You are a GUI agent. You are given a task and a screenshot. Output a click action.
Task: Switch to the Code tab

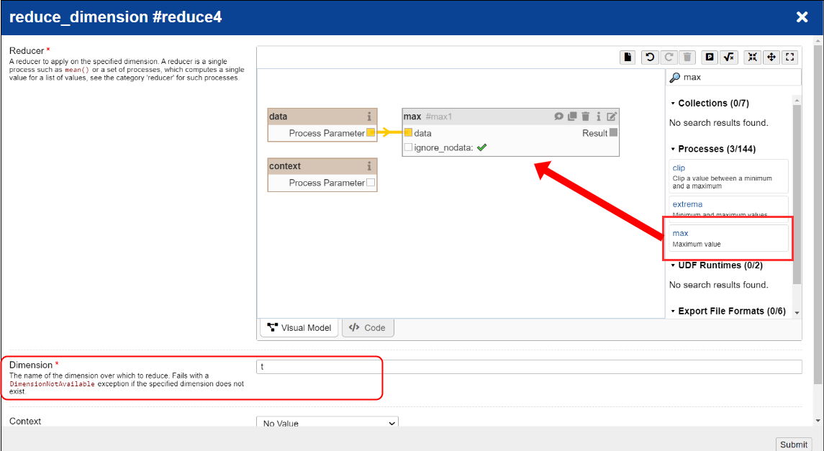368,328
